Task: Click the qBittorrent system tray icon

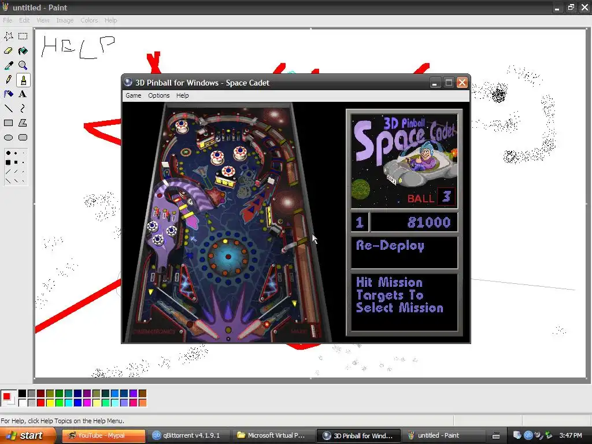Action: click(x=528, y=435)
